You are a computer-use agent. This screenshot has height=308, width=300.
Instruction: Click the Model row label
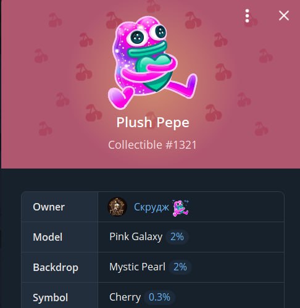pos(48,237)
